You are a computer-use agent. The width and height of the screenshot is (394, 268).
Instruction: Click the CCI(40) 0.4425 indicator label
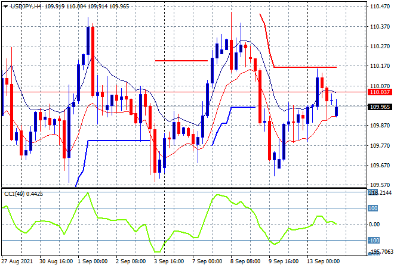23,194
